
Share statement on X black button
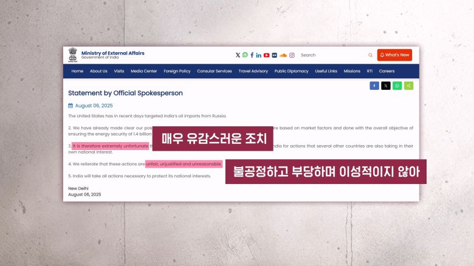386,86
